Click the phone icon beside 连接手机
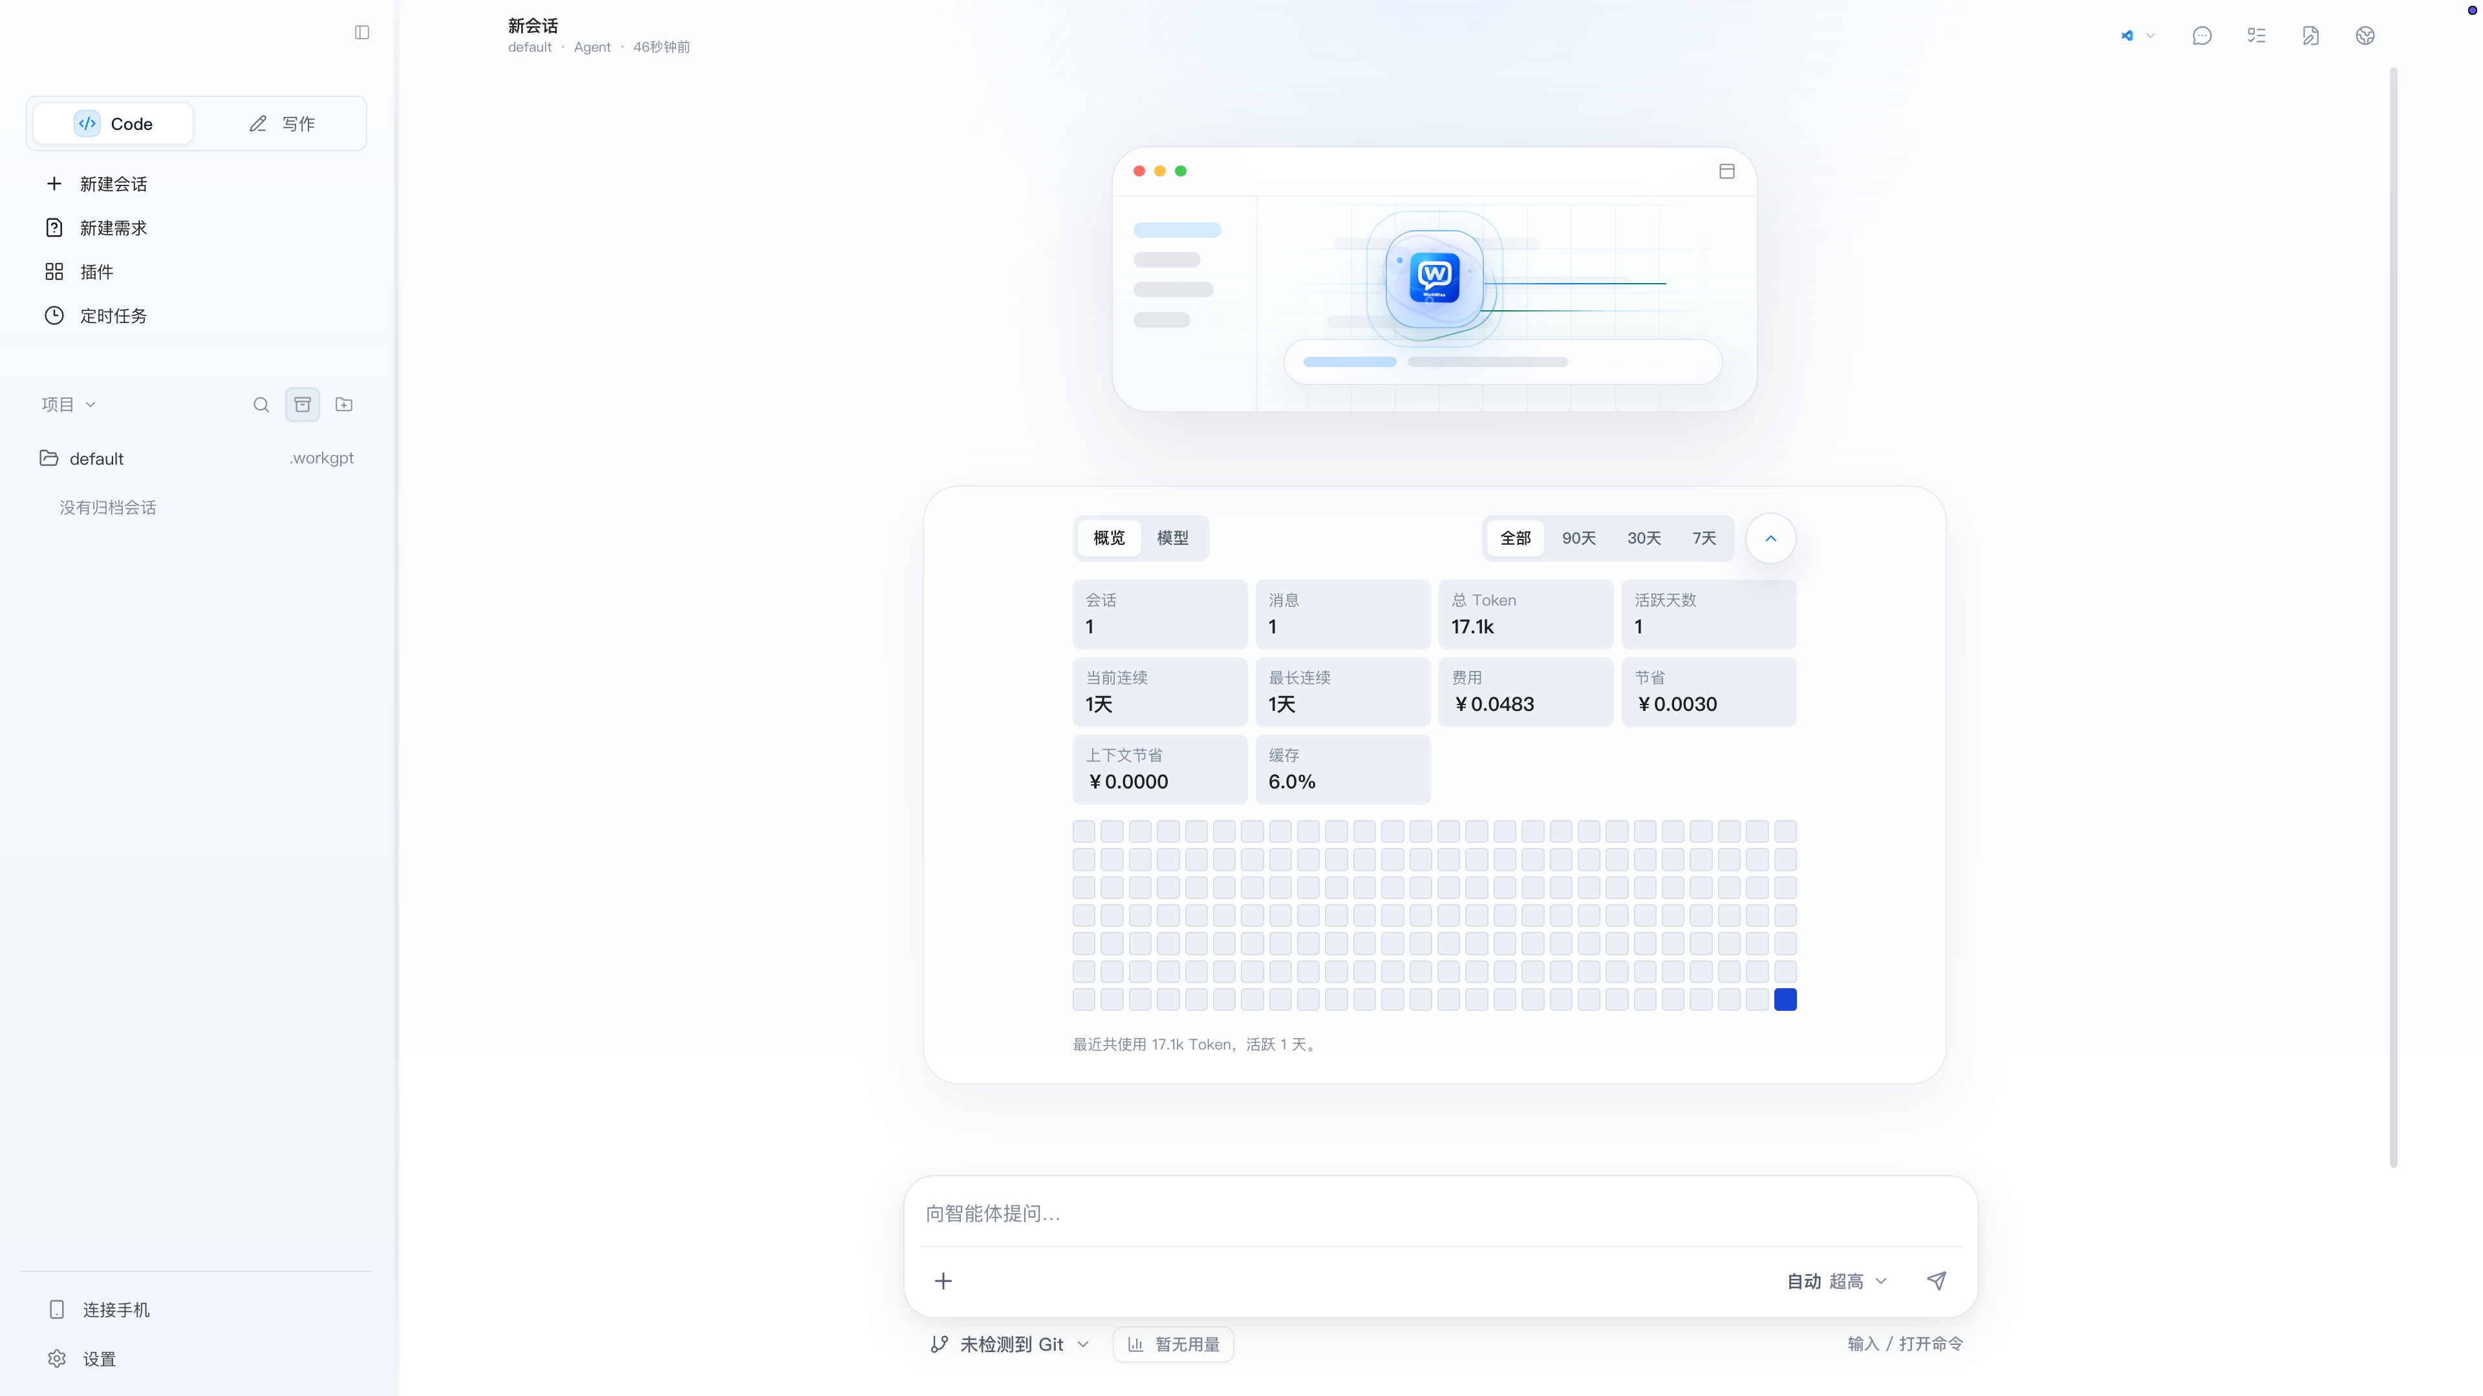 click(x=57, y=1309)
